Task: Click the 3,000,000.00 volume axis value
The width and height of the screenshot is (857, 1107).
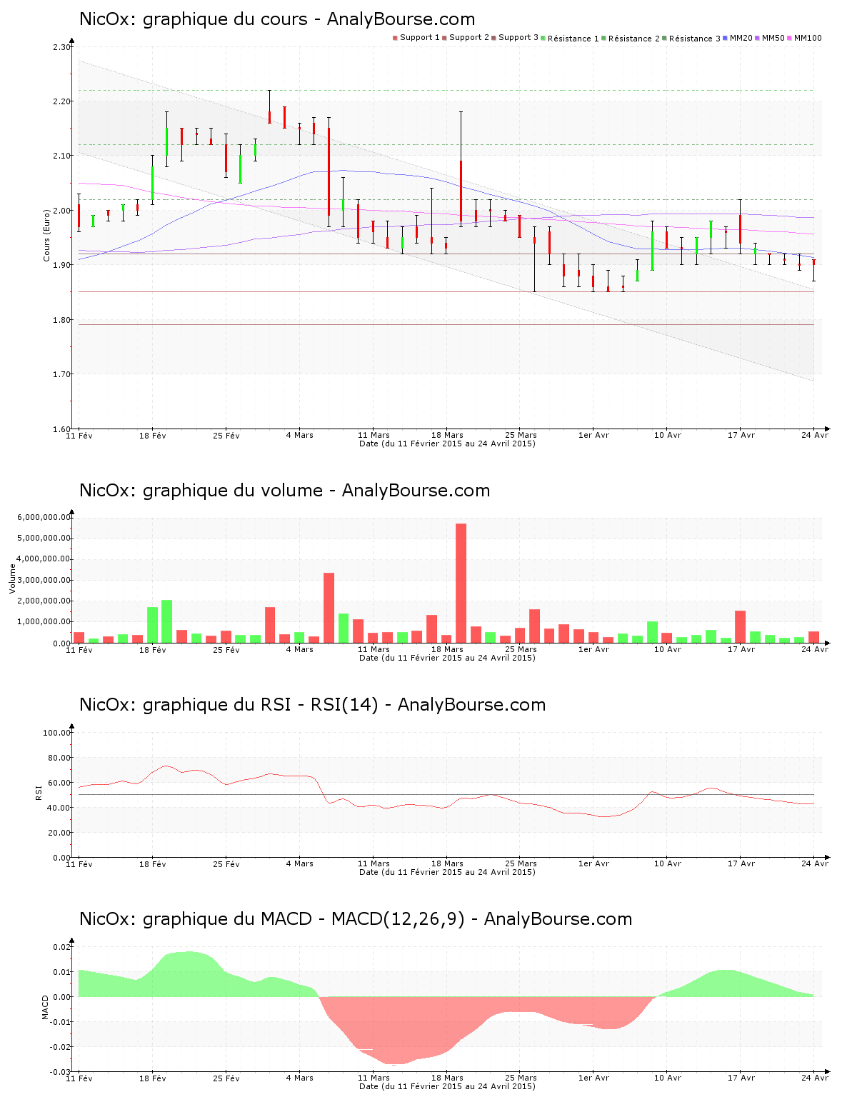Action: (x=44, y=581)
